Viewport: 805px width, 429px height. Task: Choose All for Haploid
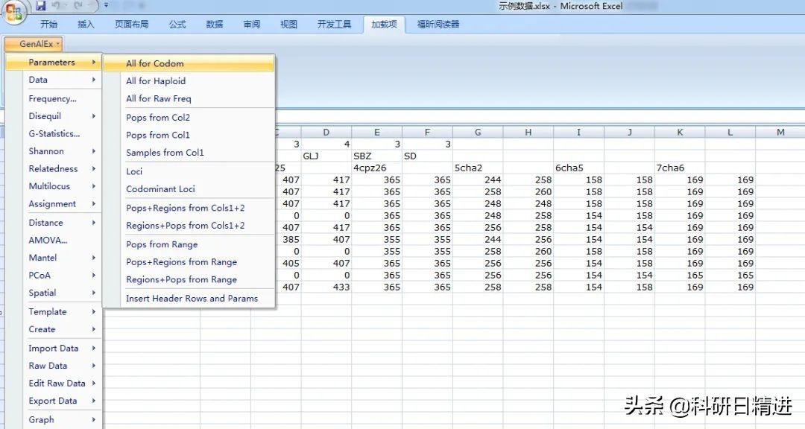click(189, 80)
